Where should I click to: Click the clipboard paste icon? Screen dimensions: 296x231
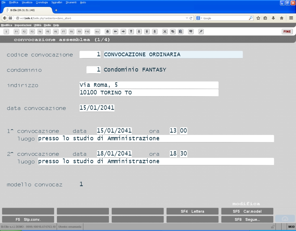coord(180,32)
